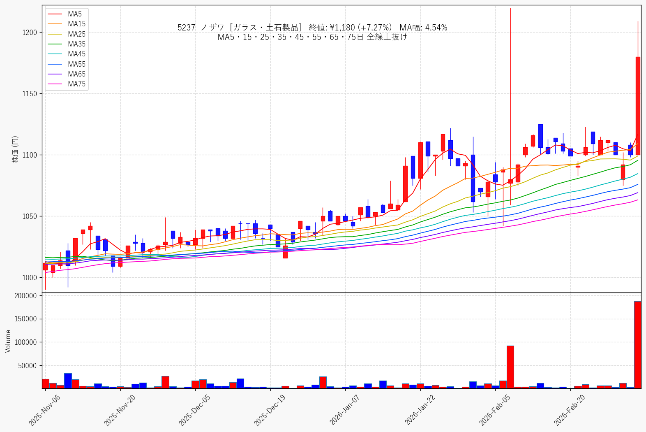Screen dimensions: 646x432
Task: Click the 2026-Feb-20 date label
Action: 570,410
